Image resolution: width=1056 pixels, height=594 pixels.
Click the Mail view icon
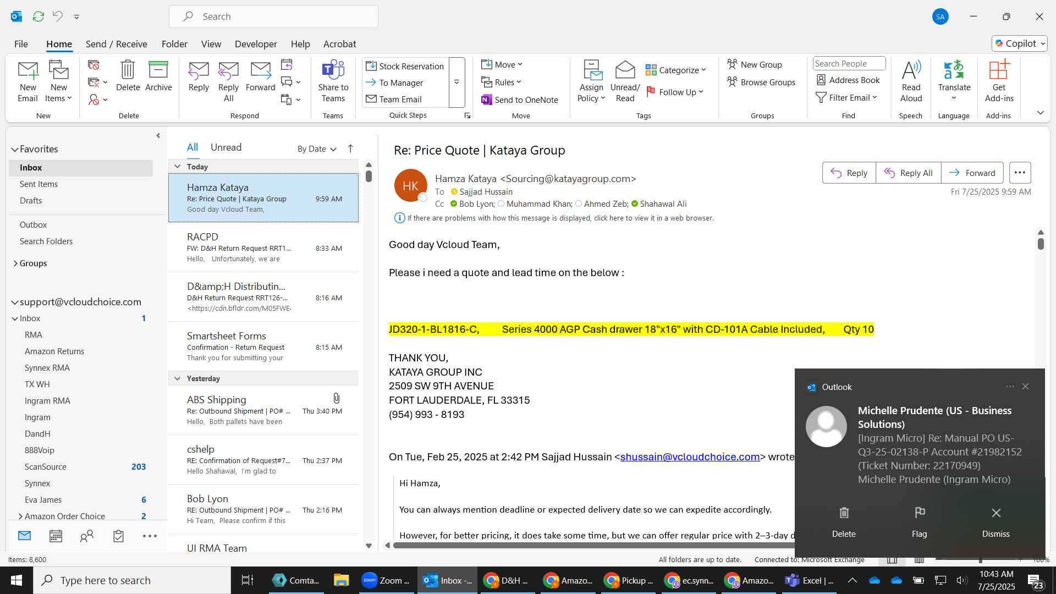point(24,536)
